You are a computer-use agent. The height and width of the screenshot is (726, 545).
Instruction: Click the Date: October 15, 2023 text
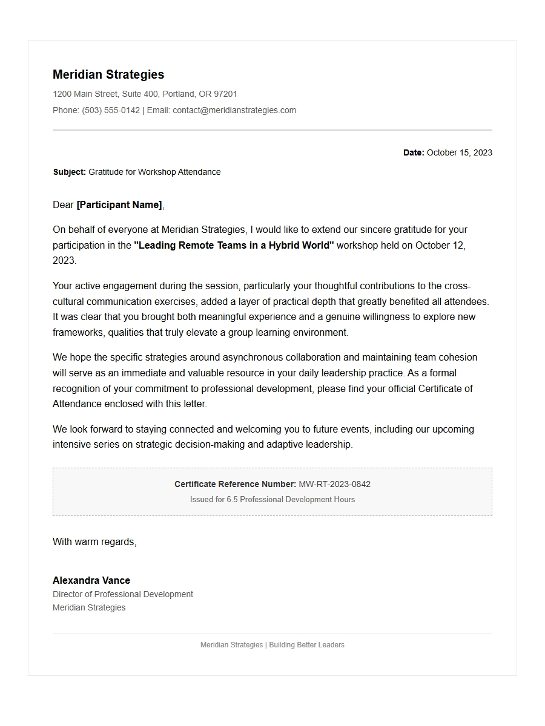pyautogui.click(x=448, y=152)
